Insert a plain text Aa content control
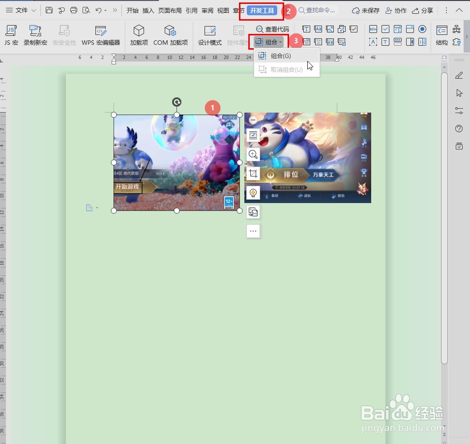This screenshot has height=444, width=470. [318, 29]
